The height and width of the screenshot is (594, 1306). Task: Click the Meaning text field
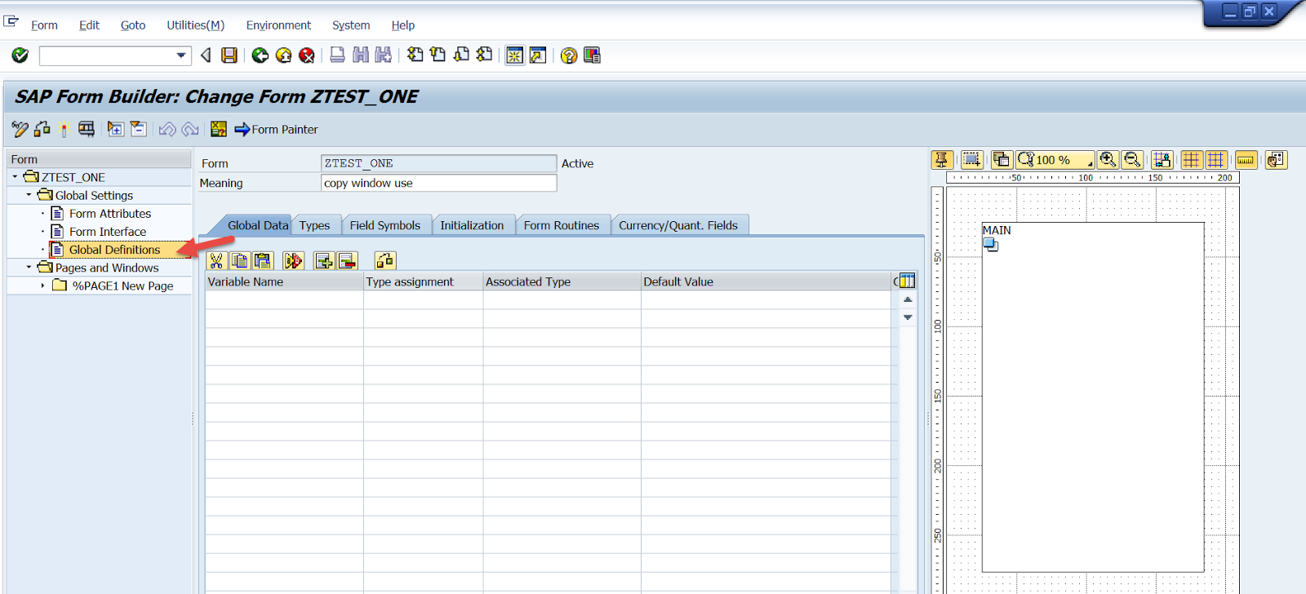pyautogui.click(x=438, y=183)
